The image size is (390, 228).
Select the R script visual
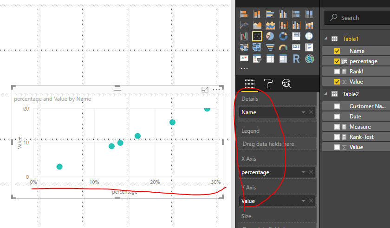point(296,59)
